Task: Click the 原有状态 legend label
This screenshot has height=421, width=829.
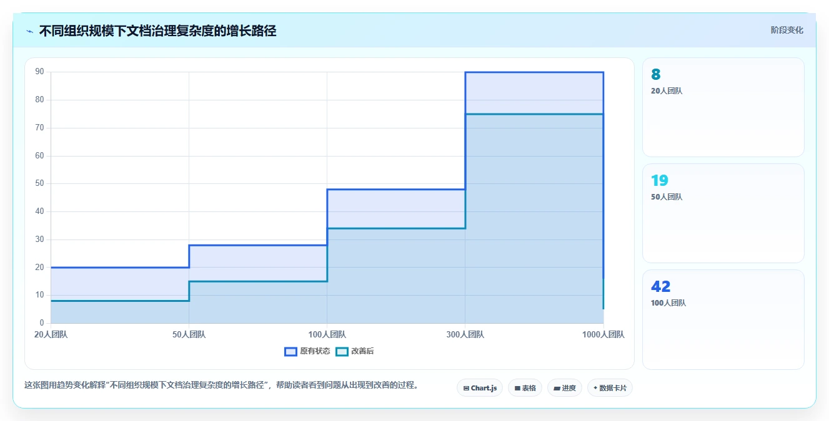Action: tap(315, 351)
